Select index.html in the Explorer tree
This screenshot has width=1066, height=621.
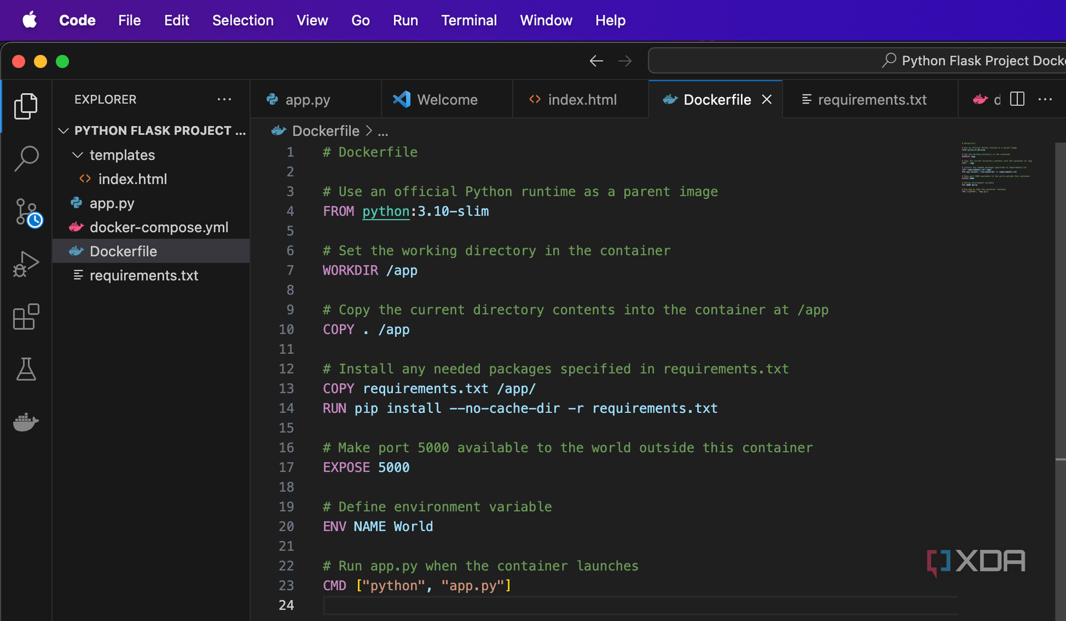click(132, 179)
